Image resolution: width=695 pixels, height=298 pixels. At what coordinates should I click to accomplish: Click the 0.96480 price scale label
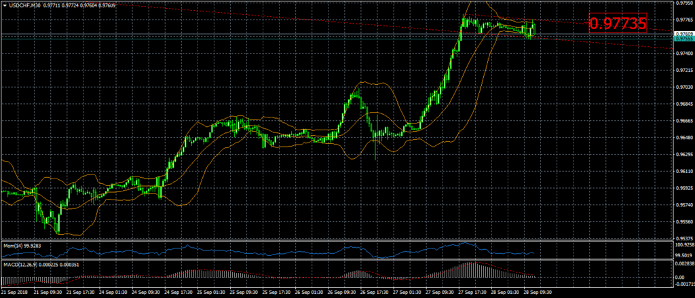click(683, 138)
